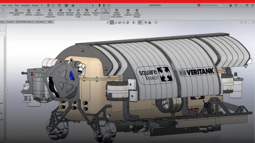This screenshot has width=255, height=143.
Task: Toggle Instant3D mode
Action: (105, 14)
